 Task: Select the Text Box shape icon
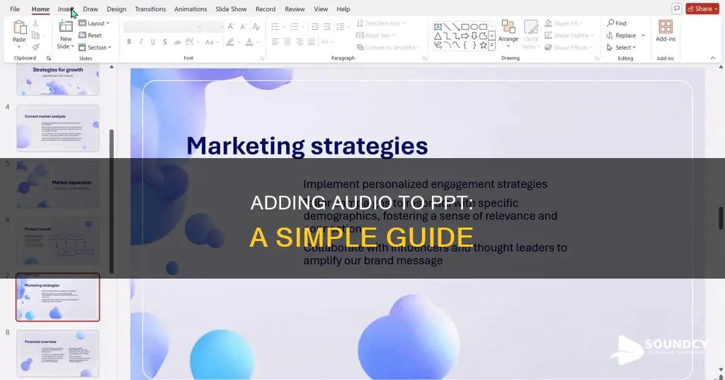click(438, 27)
